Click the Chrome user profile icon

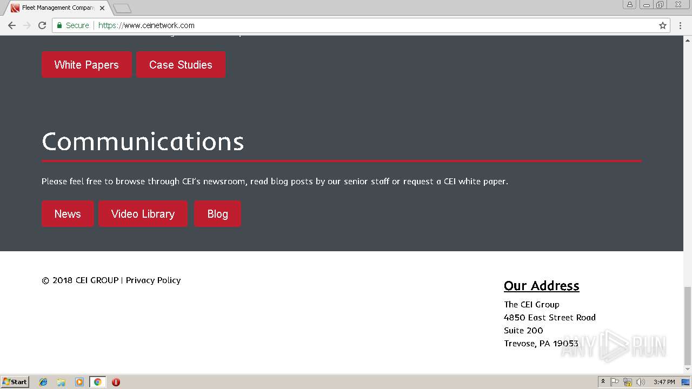click(630, 4)
